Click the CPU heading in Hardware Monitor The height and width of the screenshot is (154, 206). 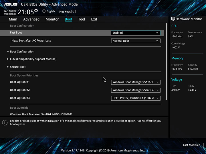[x=174, y=26]
